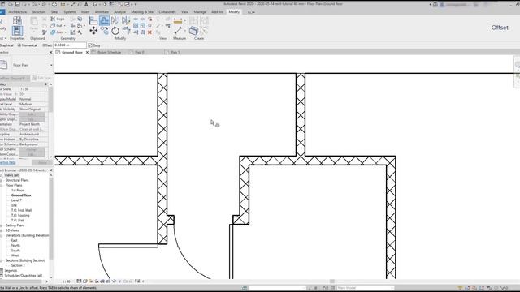Select the Mirror Draw Axis tool
Image resolution: width=520 pixels, height=292 pixels.
click(126, 20)
